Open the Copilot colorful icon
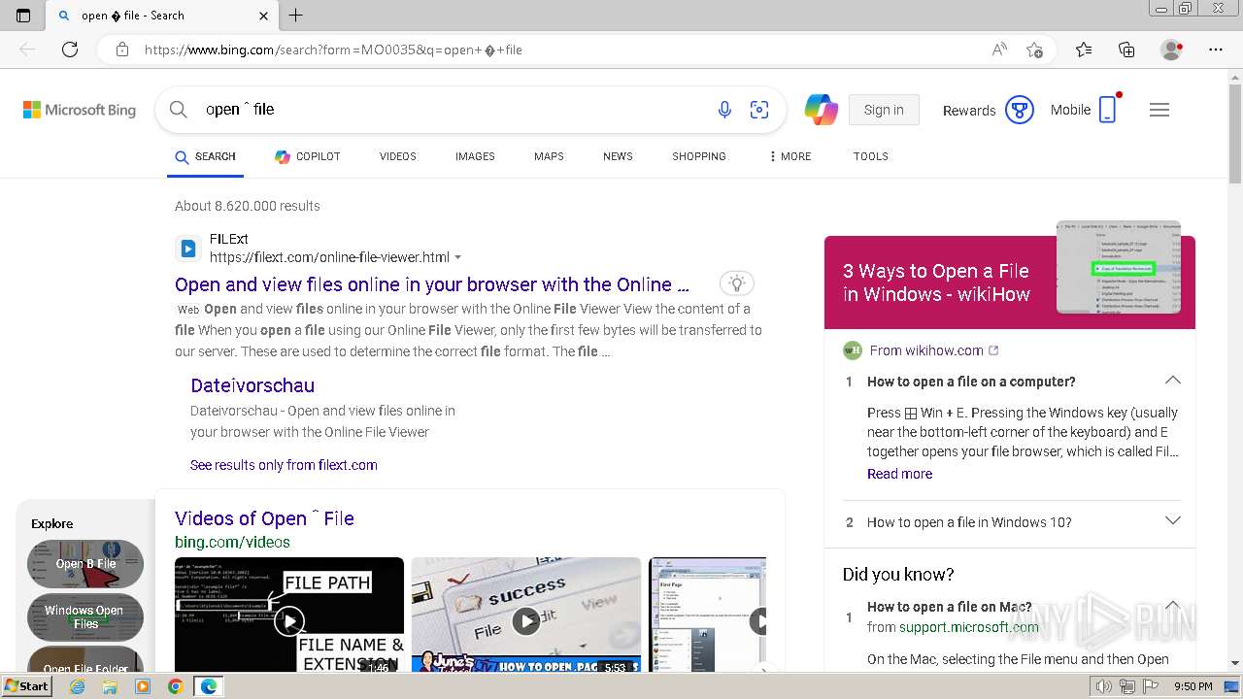 coord(822,110)
